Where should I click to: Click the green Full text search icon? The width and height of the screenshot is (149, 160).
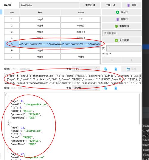pos(116,40)
